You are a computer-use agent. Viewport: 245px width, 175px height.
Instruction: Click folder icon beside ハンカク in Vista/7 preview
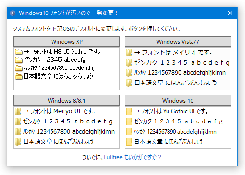click(129, 73)
